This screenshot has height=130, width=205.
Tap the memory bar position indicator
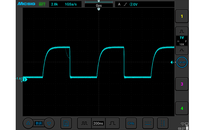[99, 2]
